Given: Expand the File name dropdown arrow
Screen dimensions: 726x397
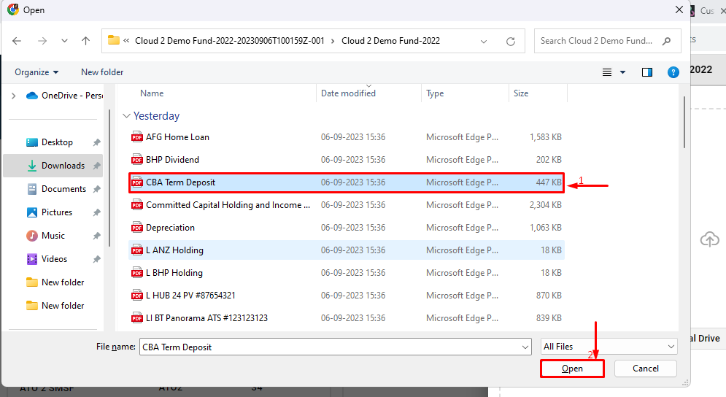Looking at the screenshot, I should pyautogui.click(x=525, y=347).
